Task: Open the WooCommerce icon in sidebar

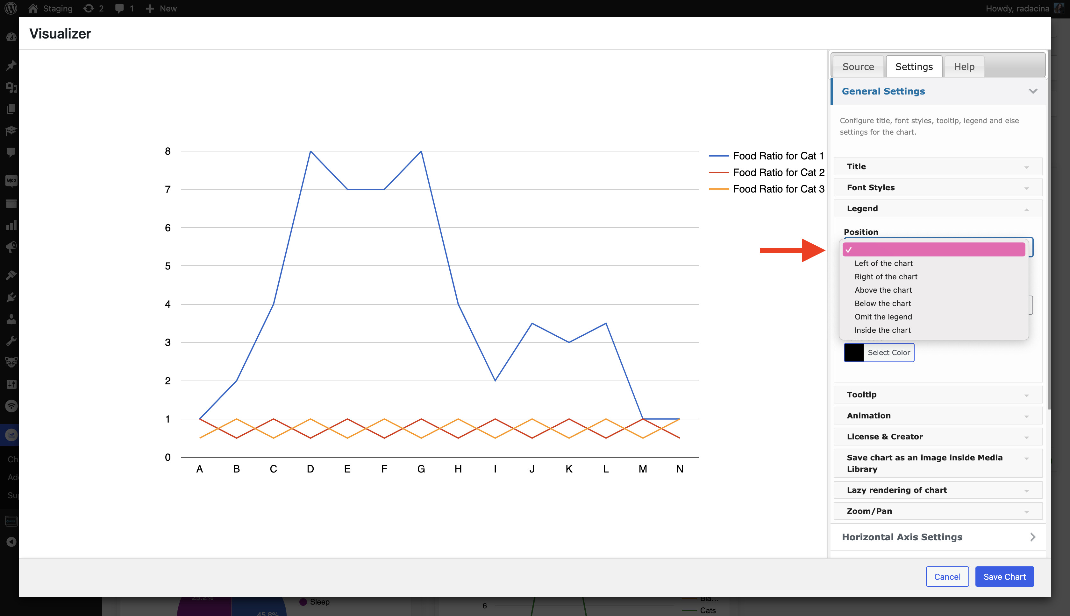Action: [11, 181]
